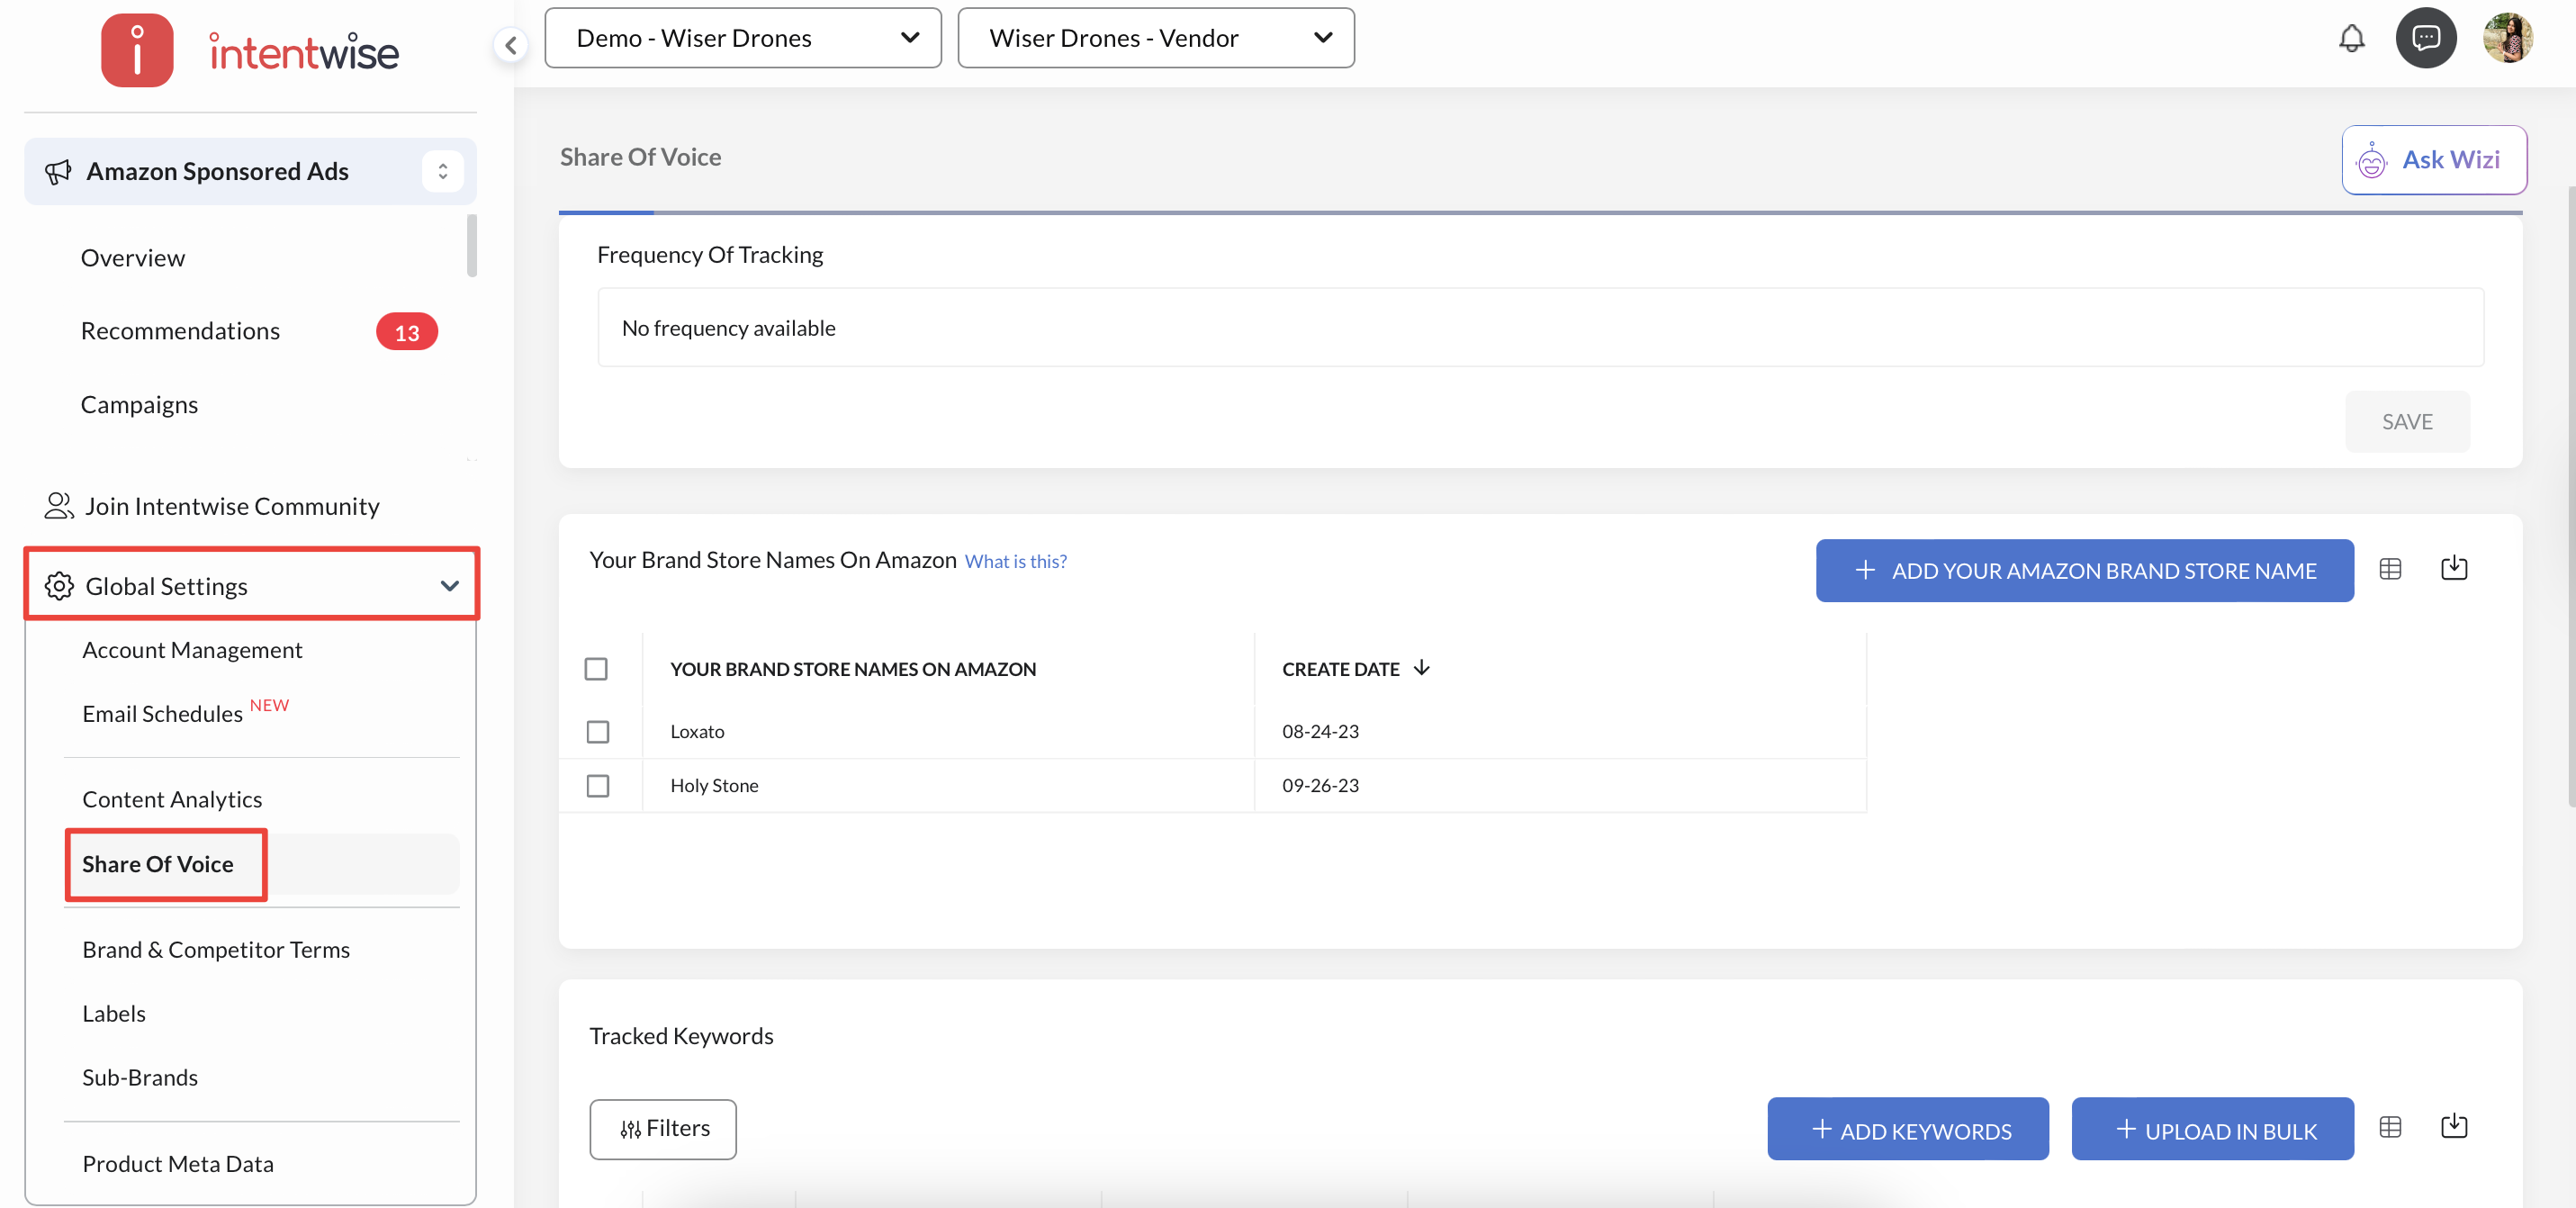The image size is (2576, 1208).
Task: Select the Loxato row checkbox
Action: [x=598, y=732]
